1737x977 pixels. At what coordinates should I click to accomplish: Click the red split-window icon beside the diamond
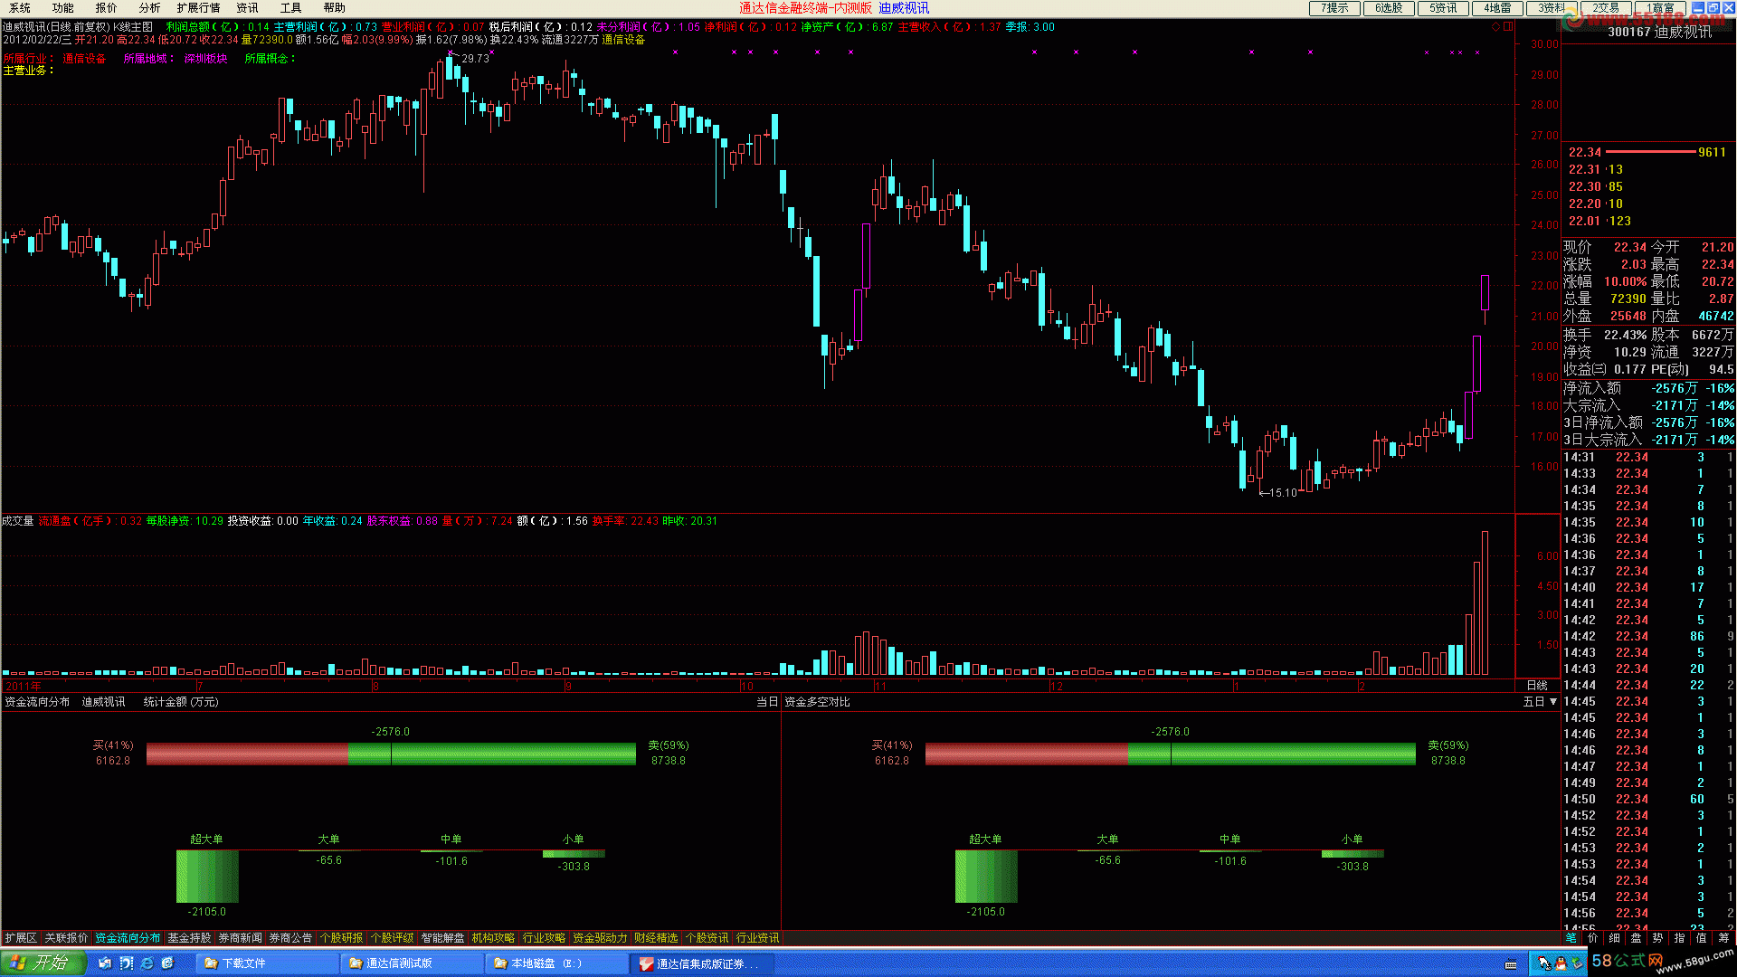click(x=1508, y=27)
